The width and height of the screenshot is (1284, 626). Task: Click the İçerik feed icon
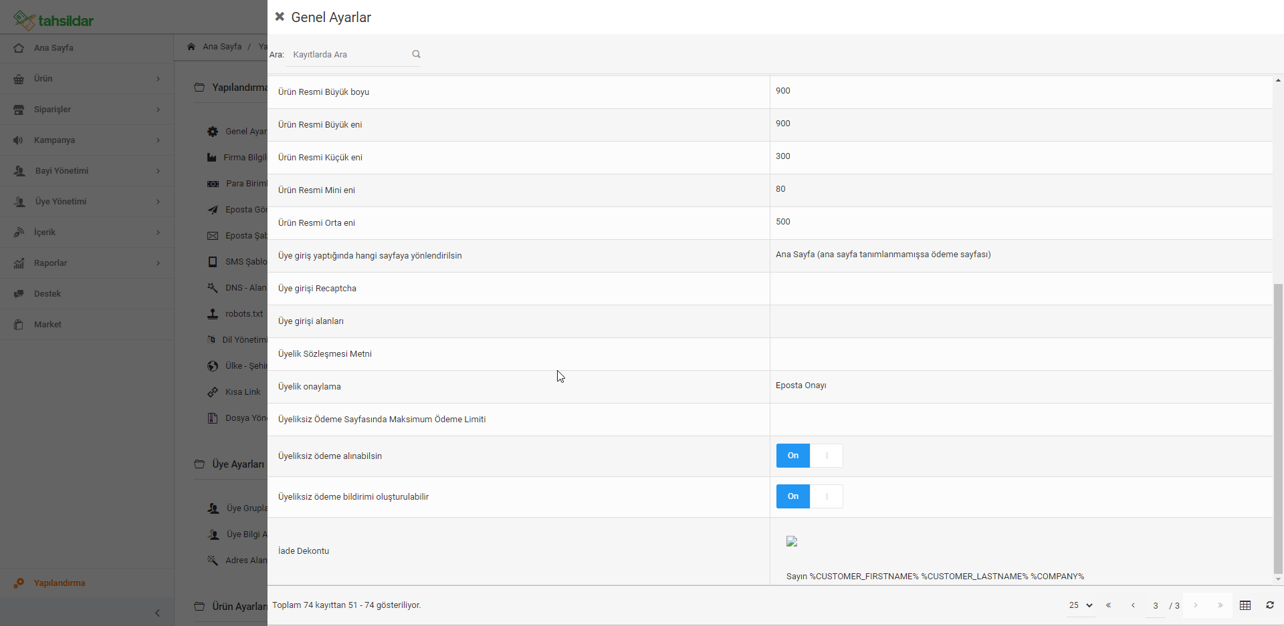pos(19,232)
